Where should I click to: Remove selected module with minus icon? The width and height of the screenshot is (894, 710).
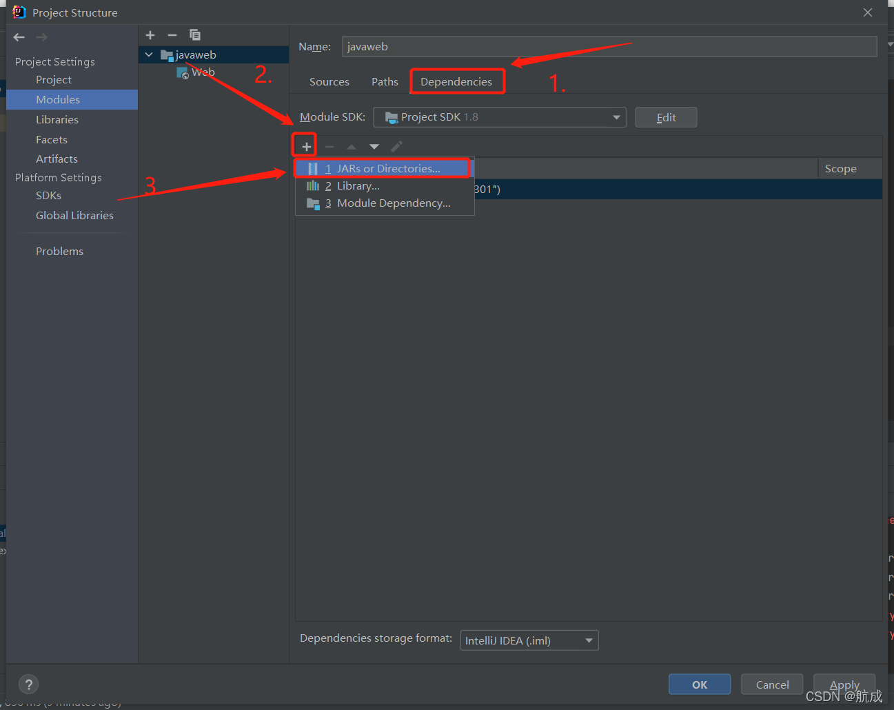172,35
